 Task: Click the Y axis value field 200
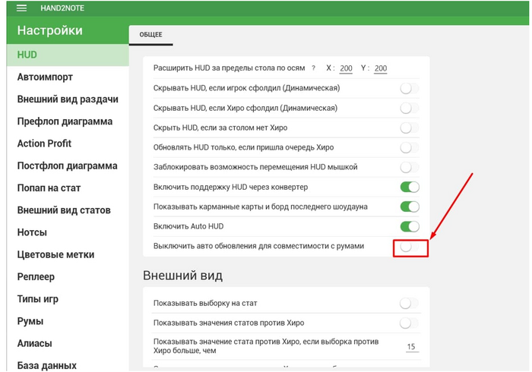pyautogui.click(x=381, y=68)
